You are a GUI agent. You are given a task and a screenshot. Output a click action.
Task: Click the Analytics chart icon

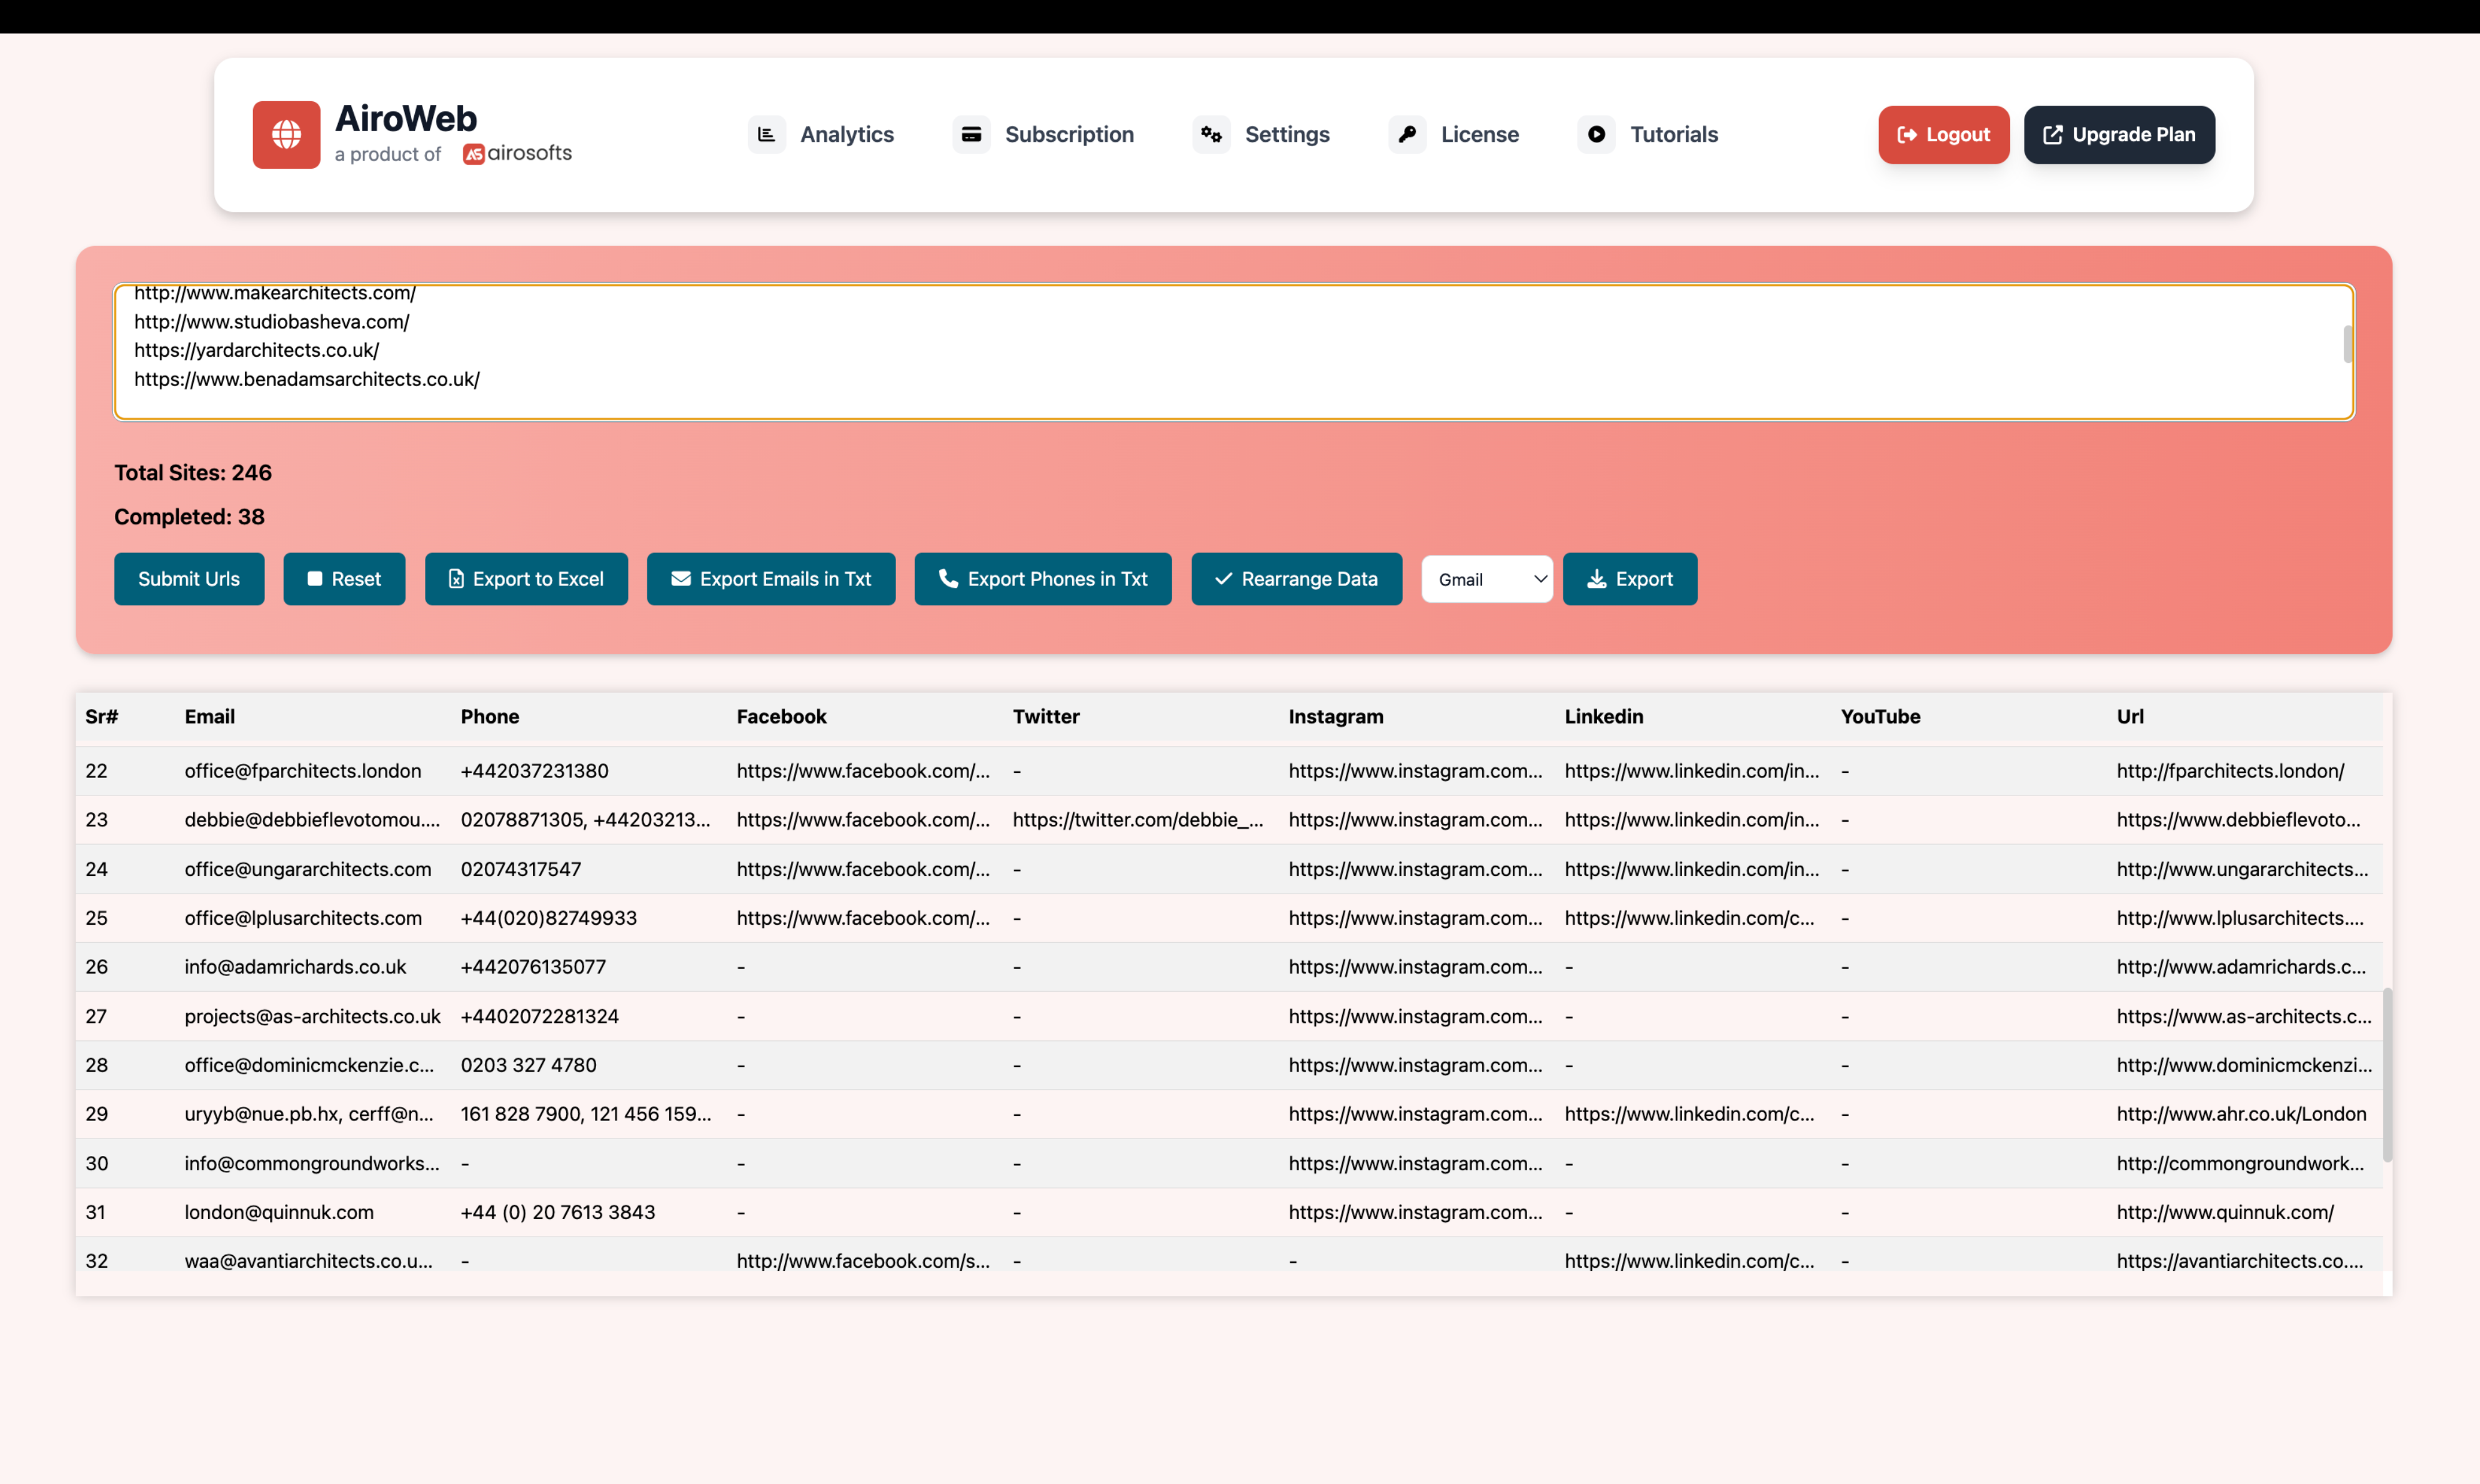(x=766, y=134)
